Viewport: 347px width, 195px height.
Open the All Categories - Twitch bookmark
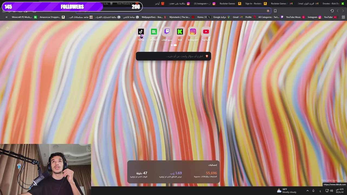(271, 17)
